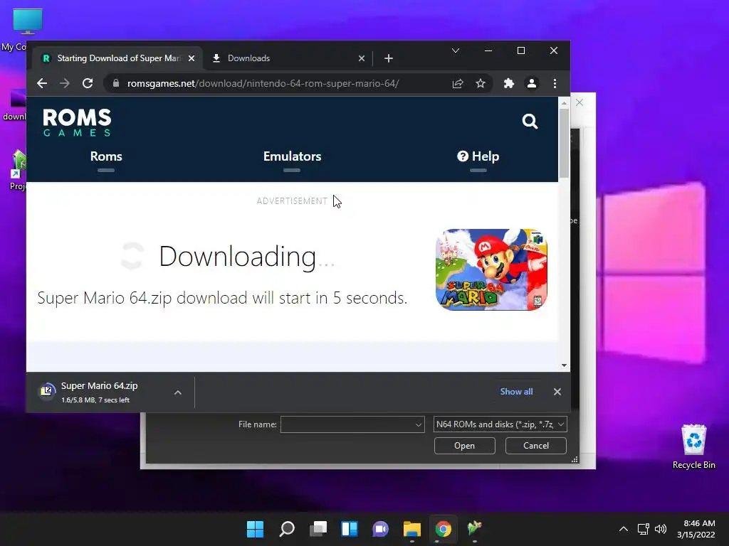Image resolution: width=729 pixels, height=546 pixels.
Task: Click the '1.6/5.8 MB, 7 secs left' status
Action: 95,400
